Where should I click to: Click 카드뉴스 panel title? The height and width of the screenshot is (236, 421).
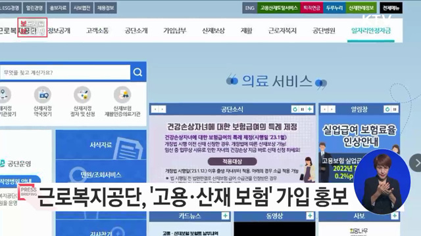coord(190,216)
